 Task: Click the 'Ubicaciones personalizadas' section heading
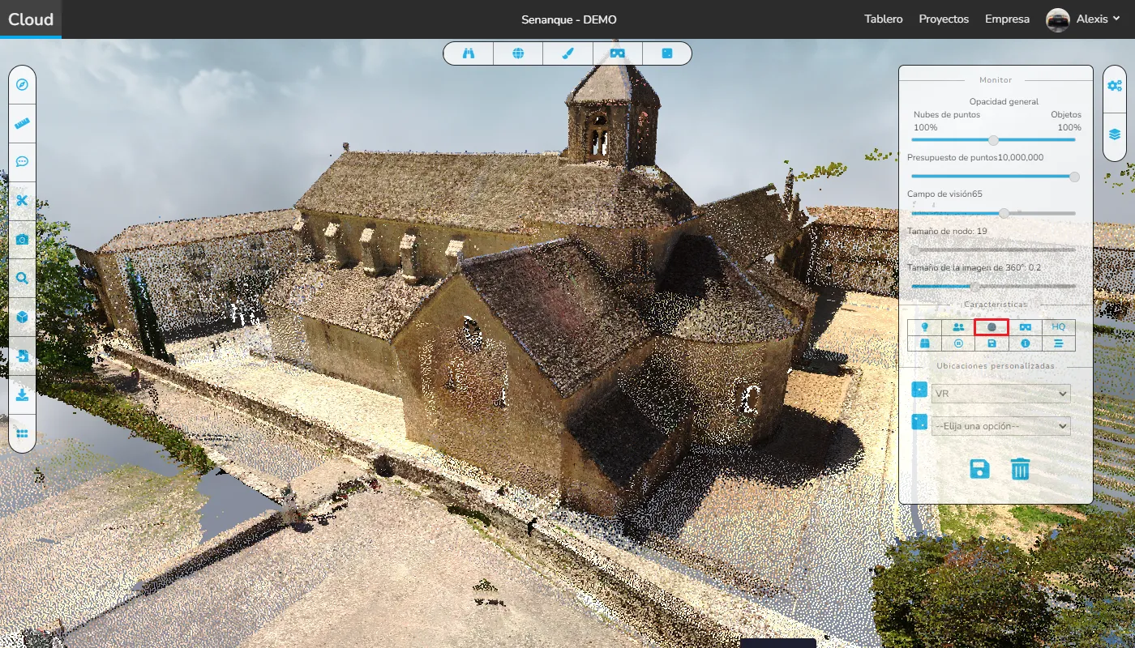996,366
